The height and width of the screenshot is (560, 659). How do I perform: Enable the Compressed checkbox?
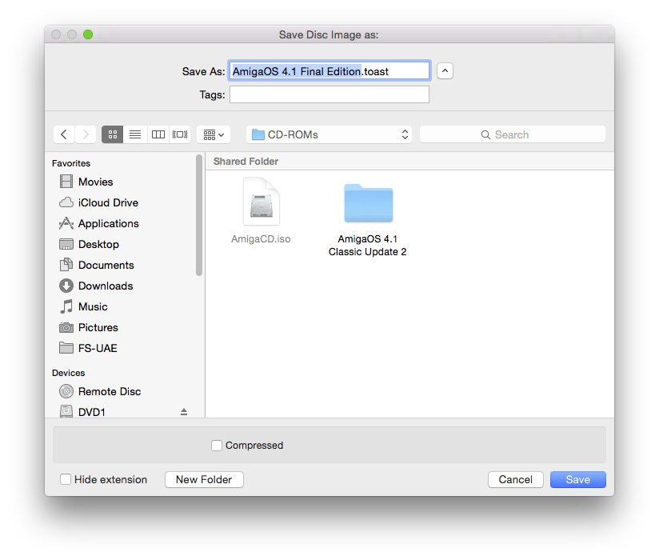[217, 446]
